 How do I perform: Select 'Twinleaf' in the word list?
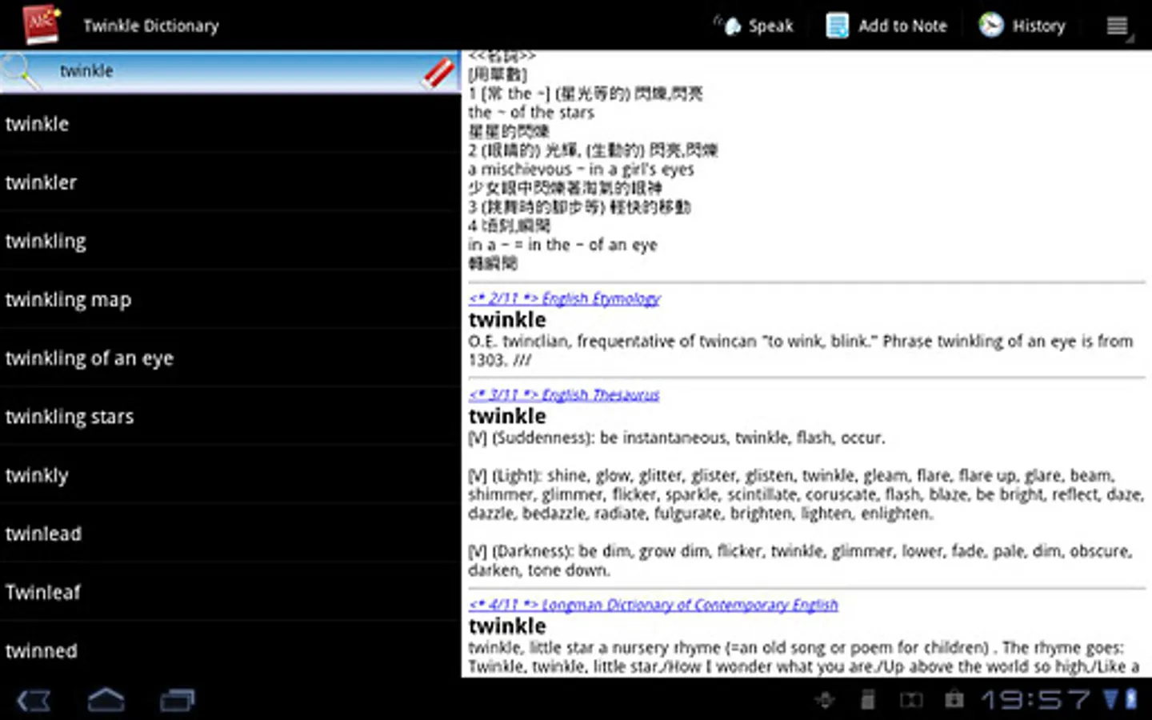(x=230, y=592)
